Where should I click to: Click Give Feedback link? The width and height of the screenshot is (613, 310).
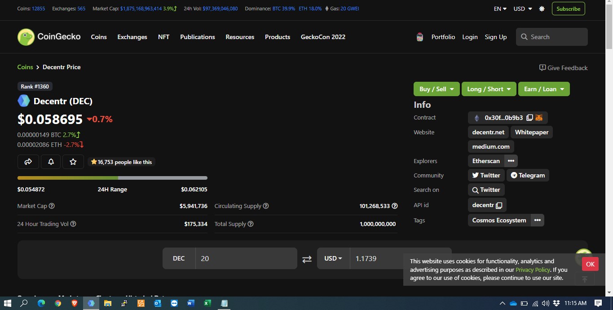tap(563, 68)
